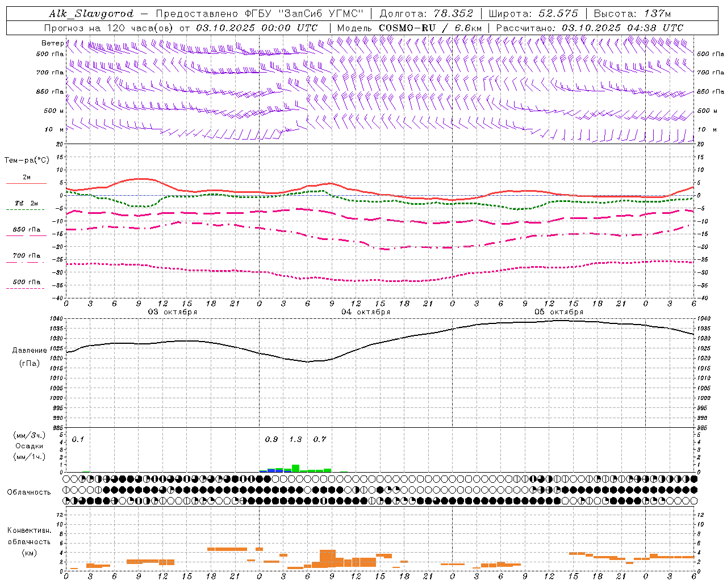The height and width of the screenshot is (581, 727).
Task: Click the tallest green precipitation bar
Action: click(295, 469)
